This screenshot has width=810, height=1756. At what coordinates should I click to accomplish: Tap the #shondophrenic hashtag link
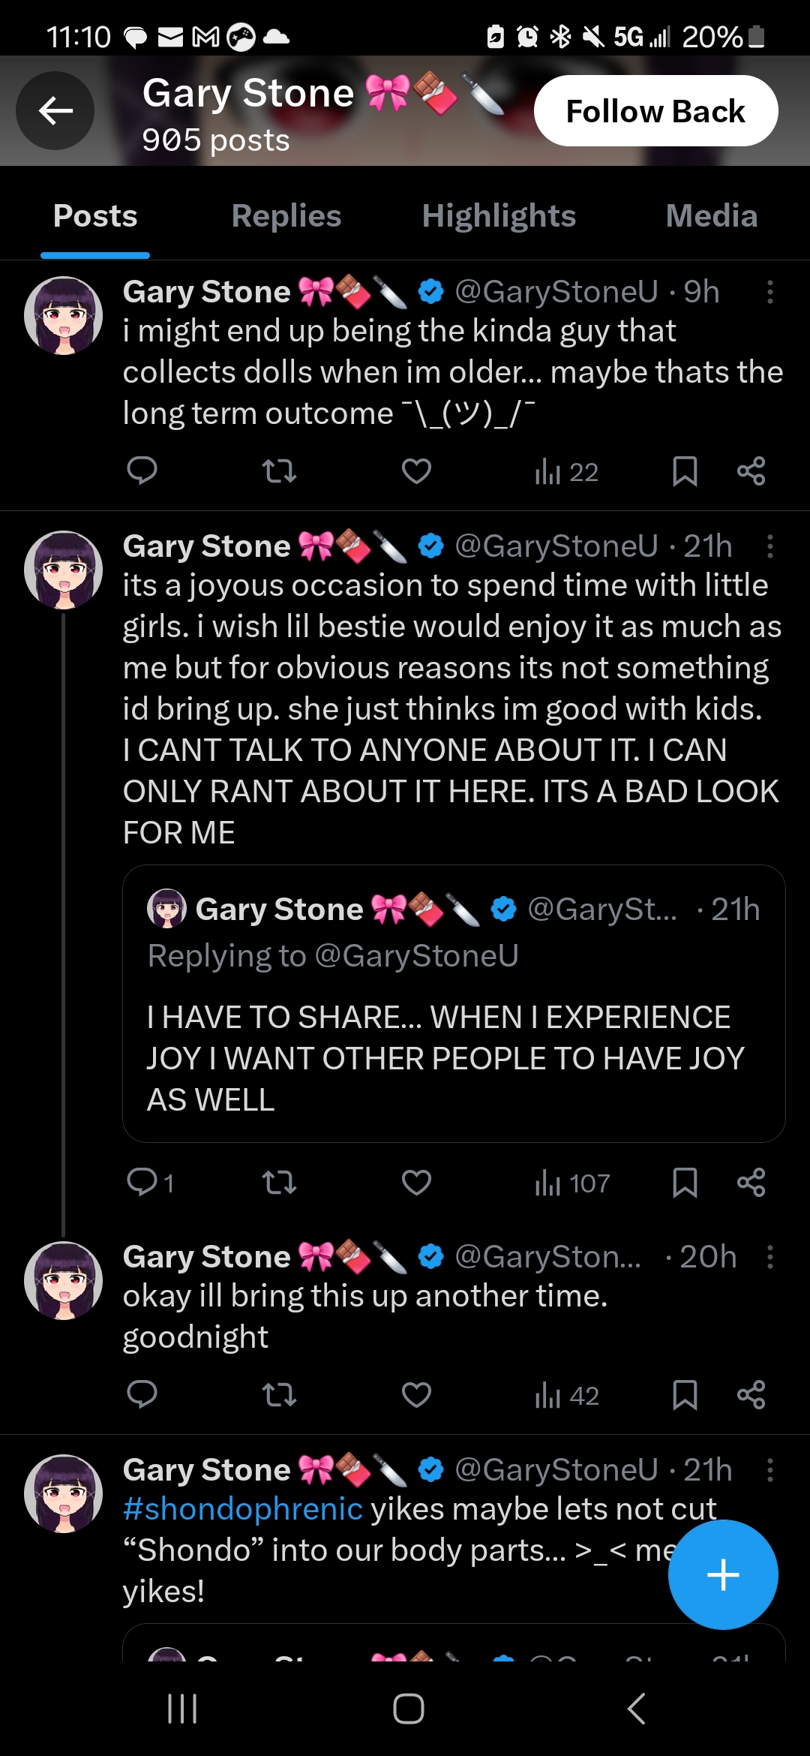pos(242,1509)
